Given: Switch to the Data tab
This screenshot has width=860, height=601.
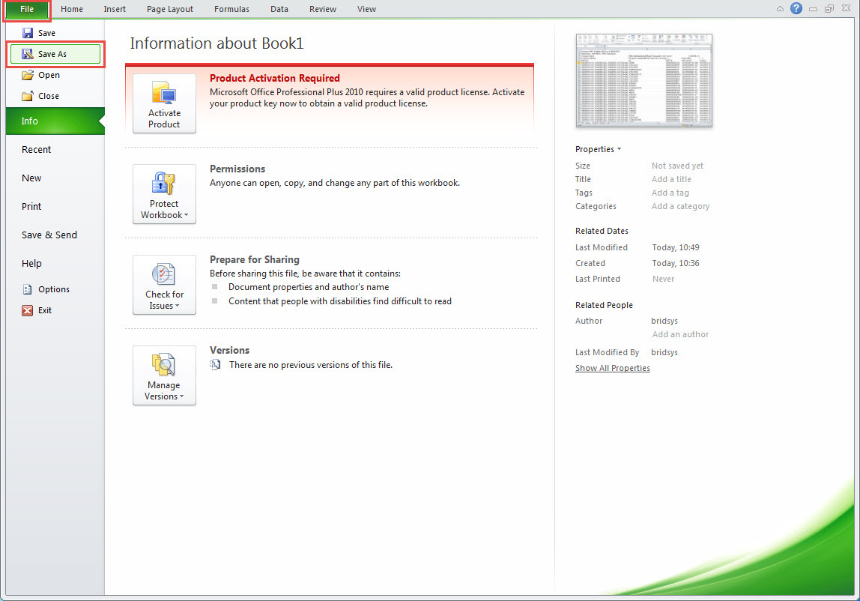Looking at the screenshot, I should point(279,9).
